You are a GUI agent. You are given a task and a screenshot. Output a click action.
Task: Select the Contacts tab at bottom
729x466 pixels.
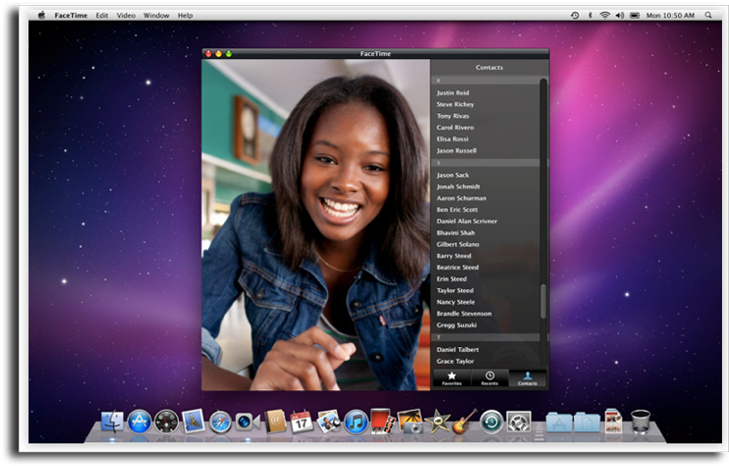click(528, 379)
